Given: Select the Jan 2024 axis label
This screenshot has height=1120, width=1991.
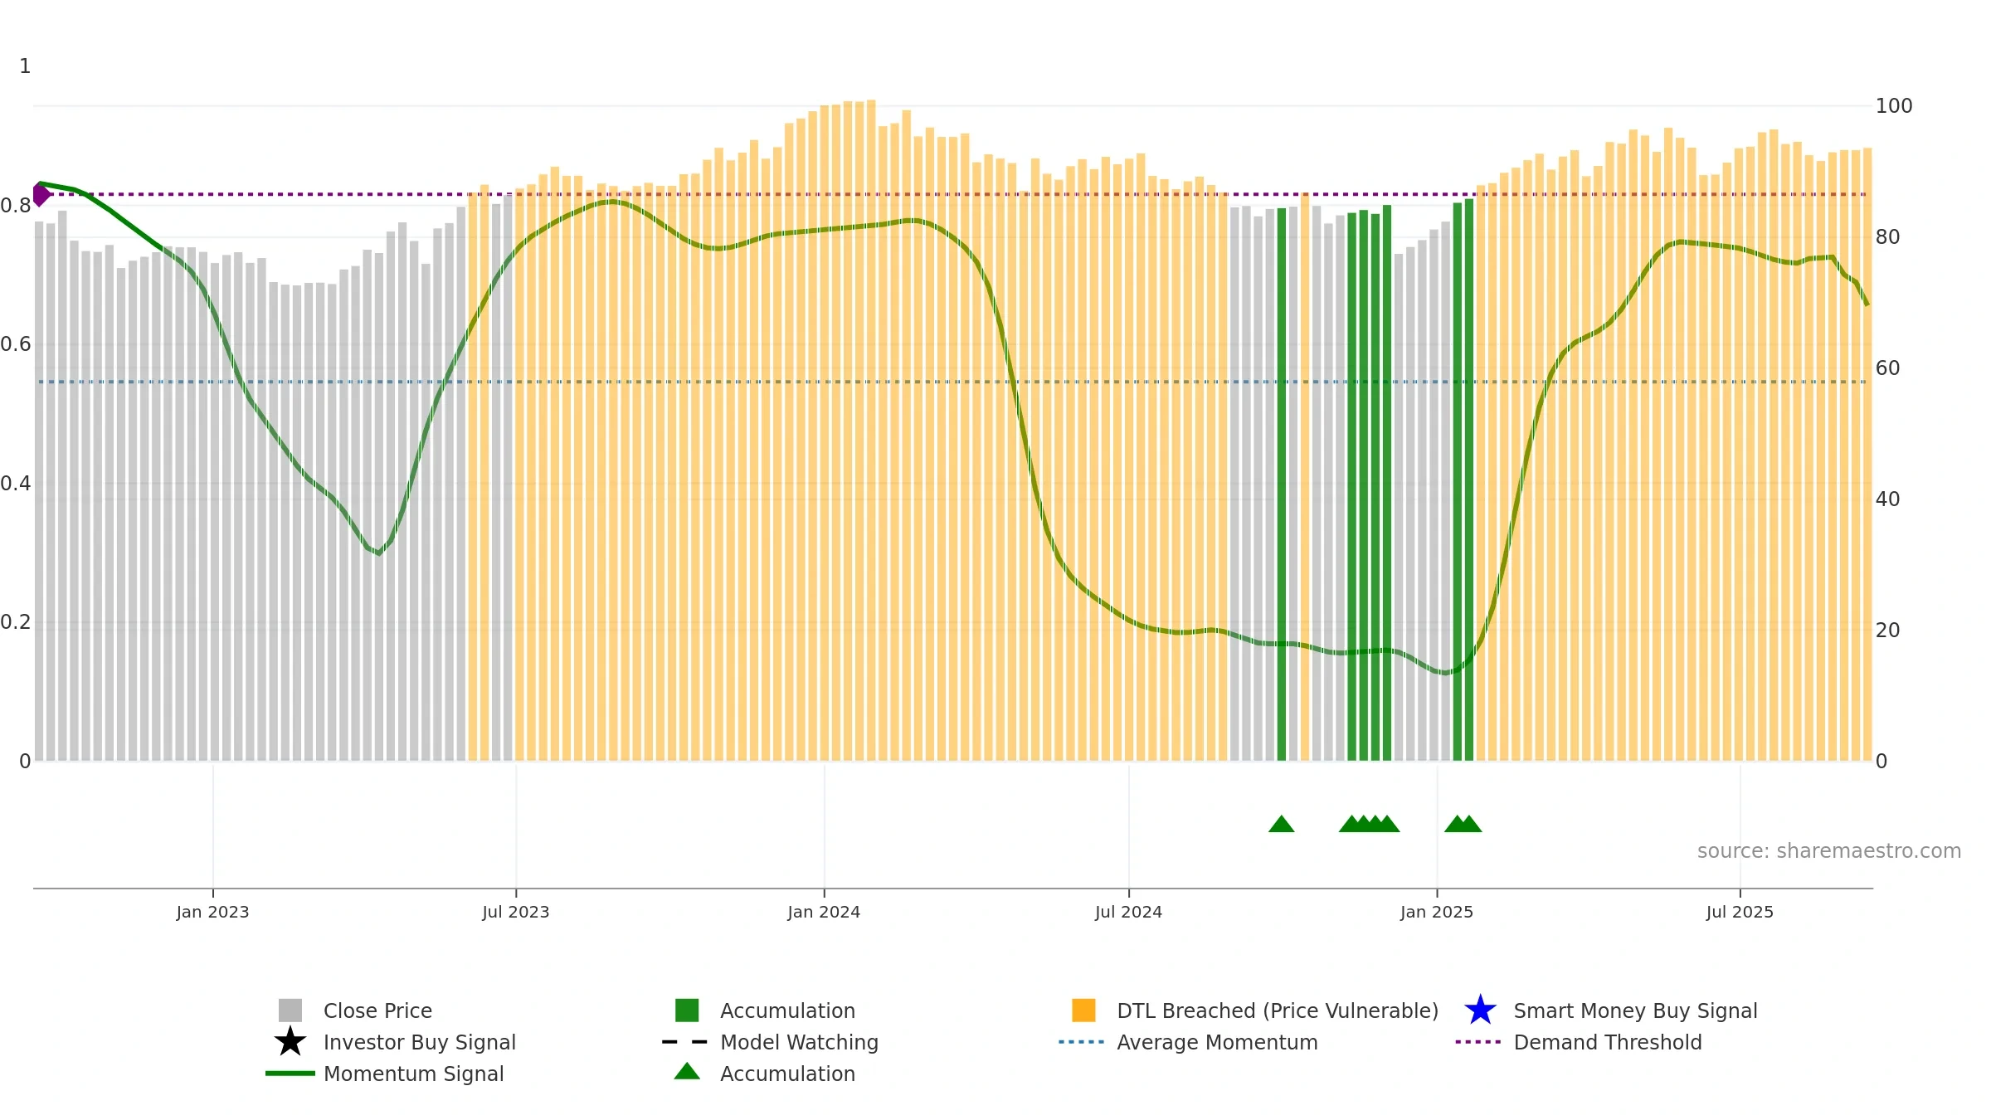Looking at the screenshot, I should [x=824, y=912].
